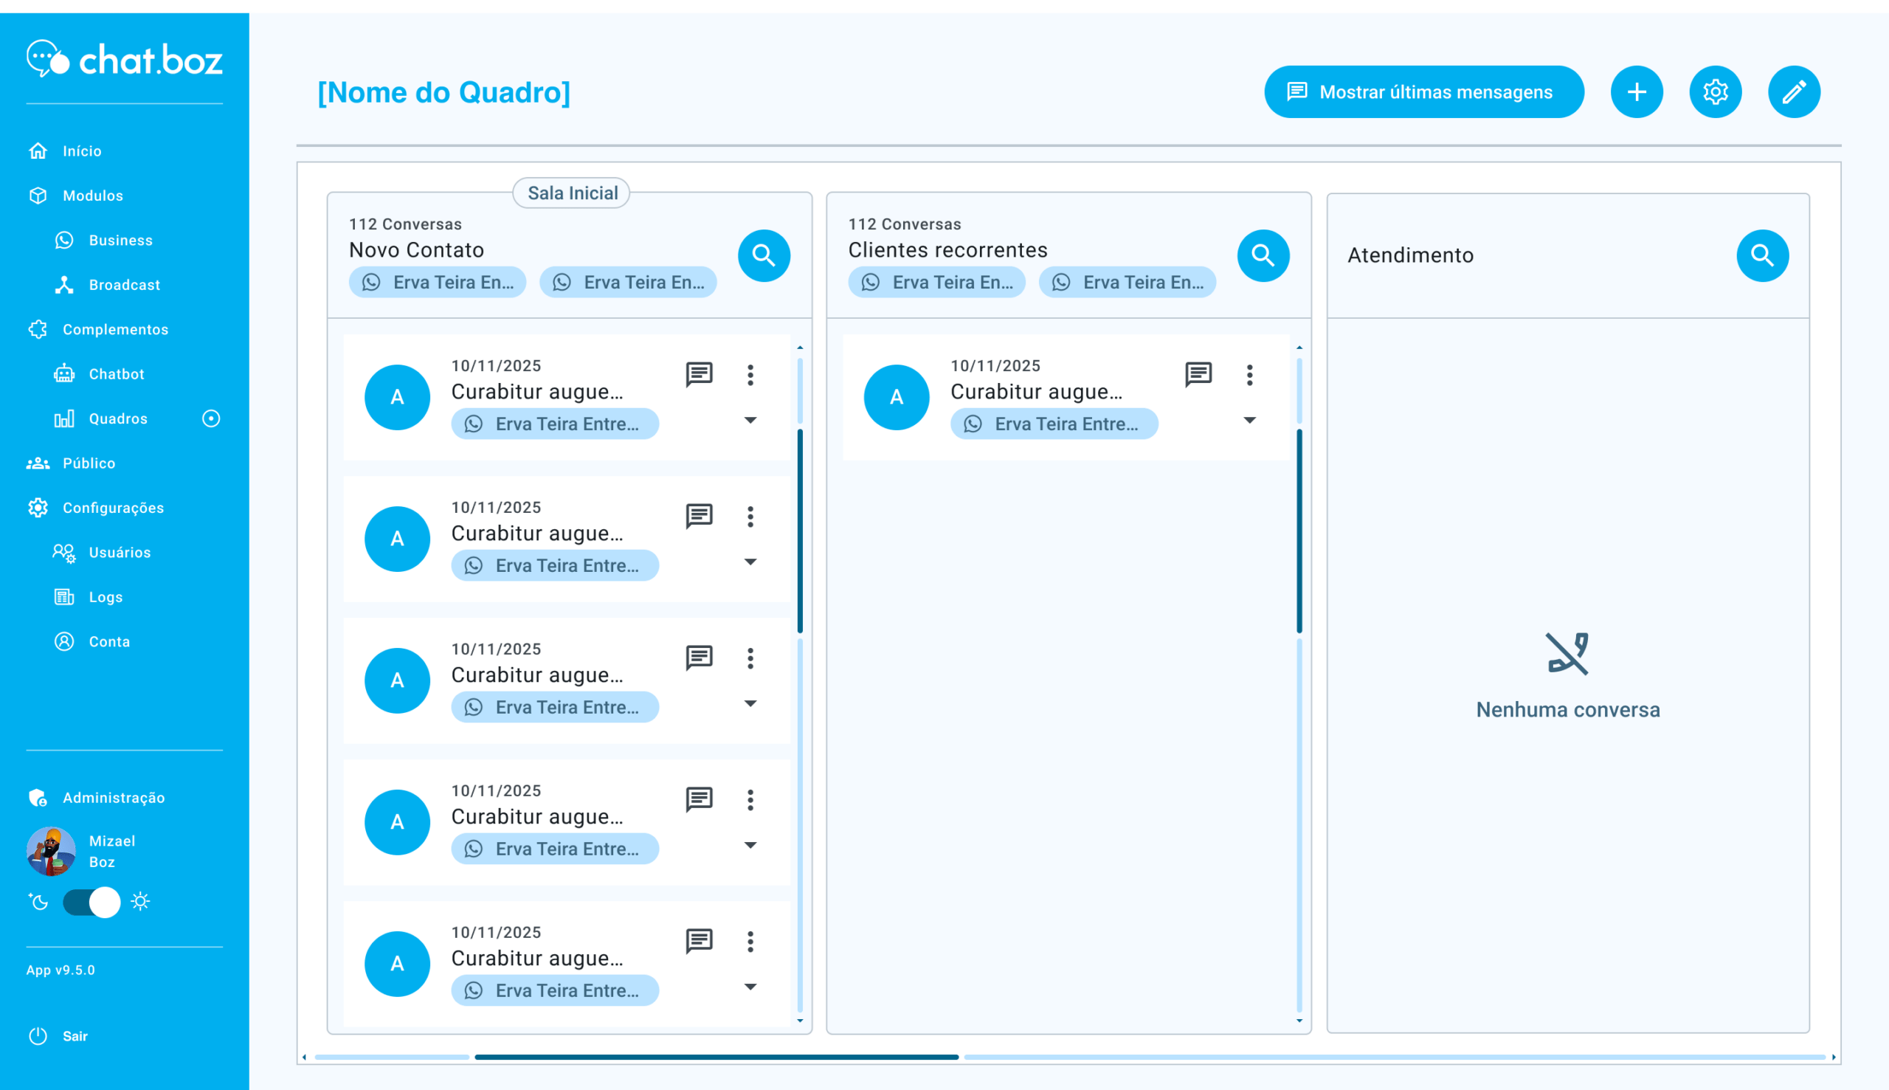Open Administração link in sidebar
Viewport: 1889px width, 1090px height.
[x=113, y=797]
